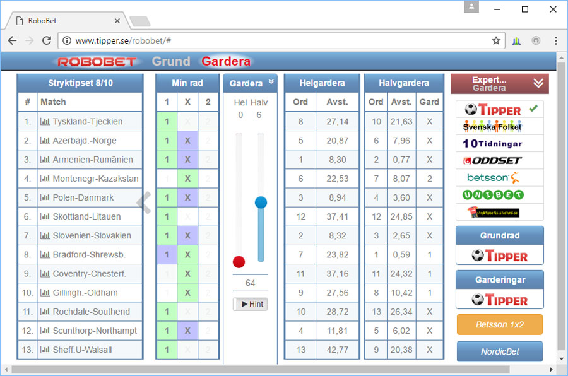
Task: Open stats chart icon for Scunthorp-Northampt
Action: pyautogui.click(x=45, y=331)
